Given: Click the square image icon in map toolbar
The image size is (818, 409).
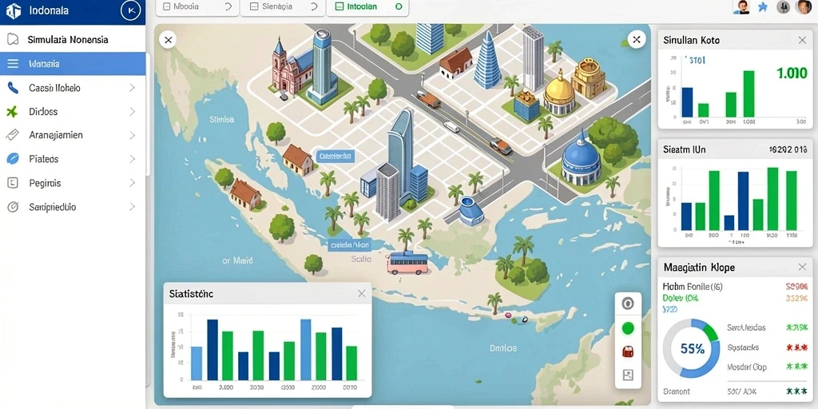Looking at the screenshot, I should tap(628, 375).
